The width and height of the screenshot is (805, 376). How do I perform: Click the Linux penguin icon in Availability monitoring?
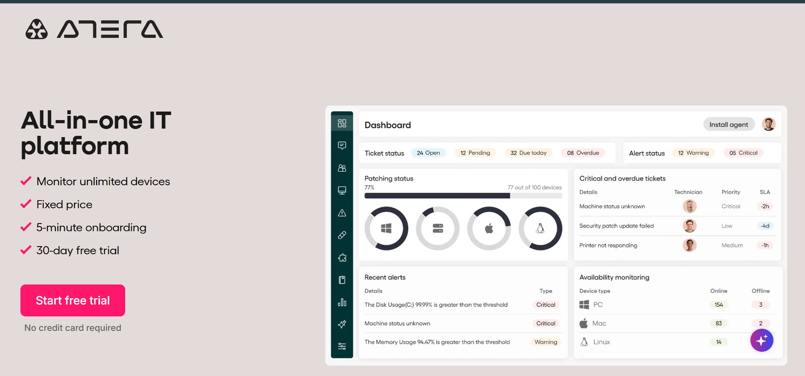tap(584, 342)
